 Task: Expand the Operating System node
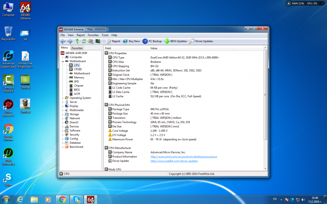[62, 98]
